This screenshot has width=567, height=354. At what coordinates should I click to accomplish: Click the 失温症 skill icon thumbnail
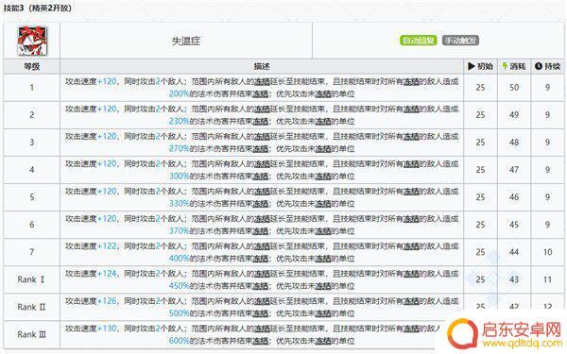[x=32, y=41]
